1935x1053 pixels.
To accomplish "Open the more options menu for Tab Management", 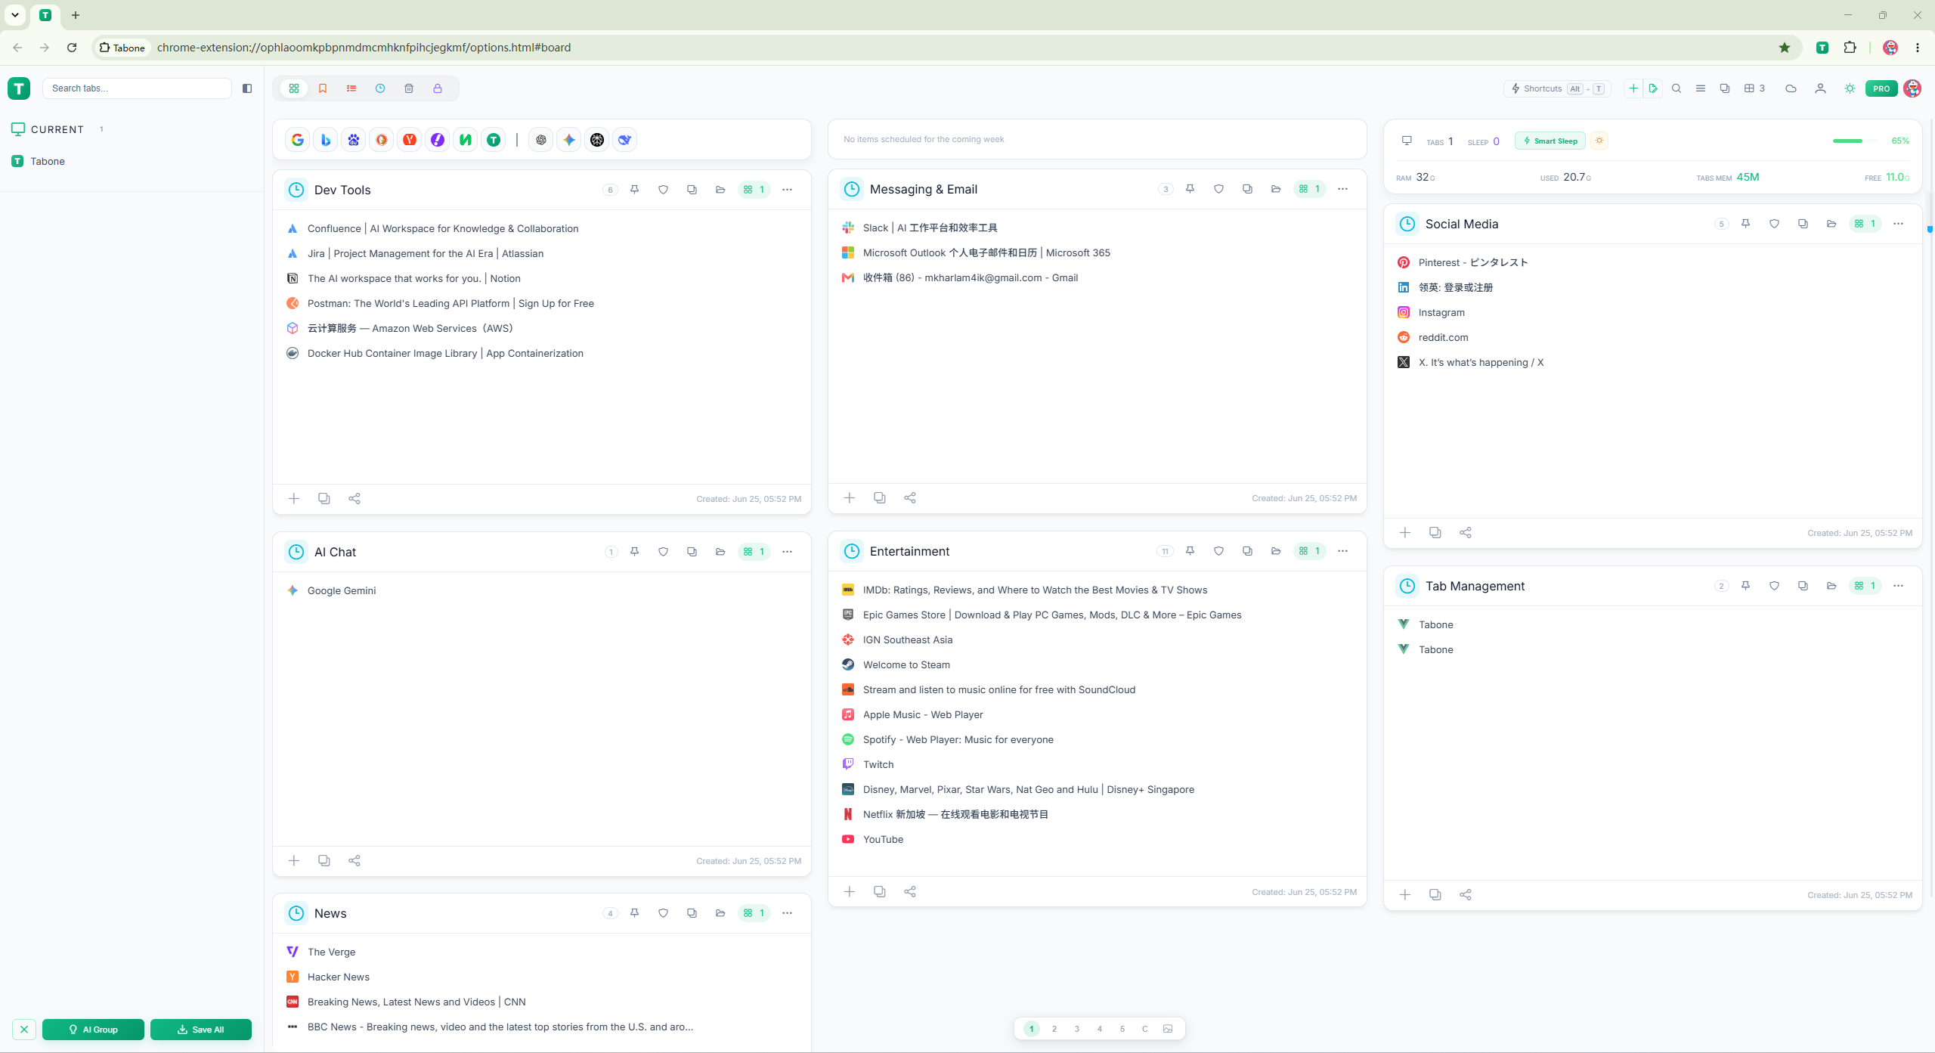I will click(x=1899, y=586).
